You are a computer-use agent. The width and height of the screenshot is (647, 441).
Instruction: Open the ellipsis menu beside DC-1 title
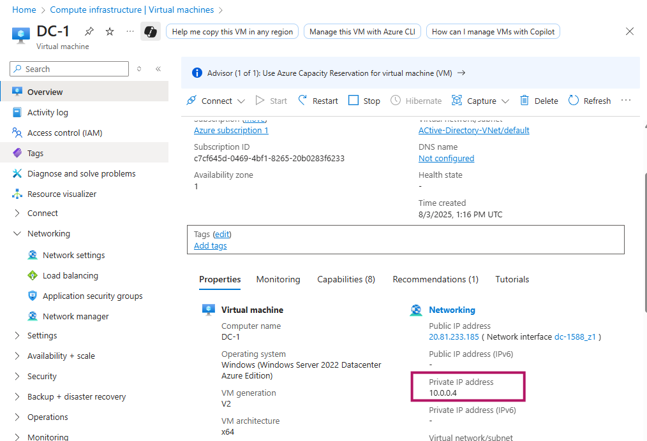[x=130, y=31]
